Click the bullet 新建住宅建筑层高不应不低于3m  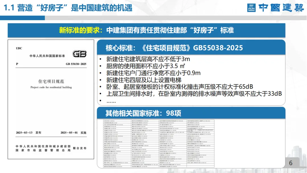click(148, 59)
